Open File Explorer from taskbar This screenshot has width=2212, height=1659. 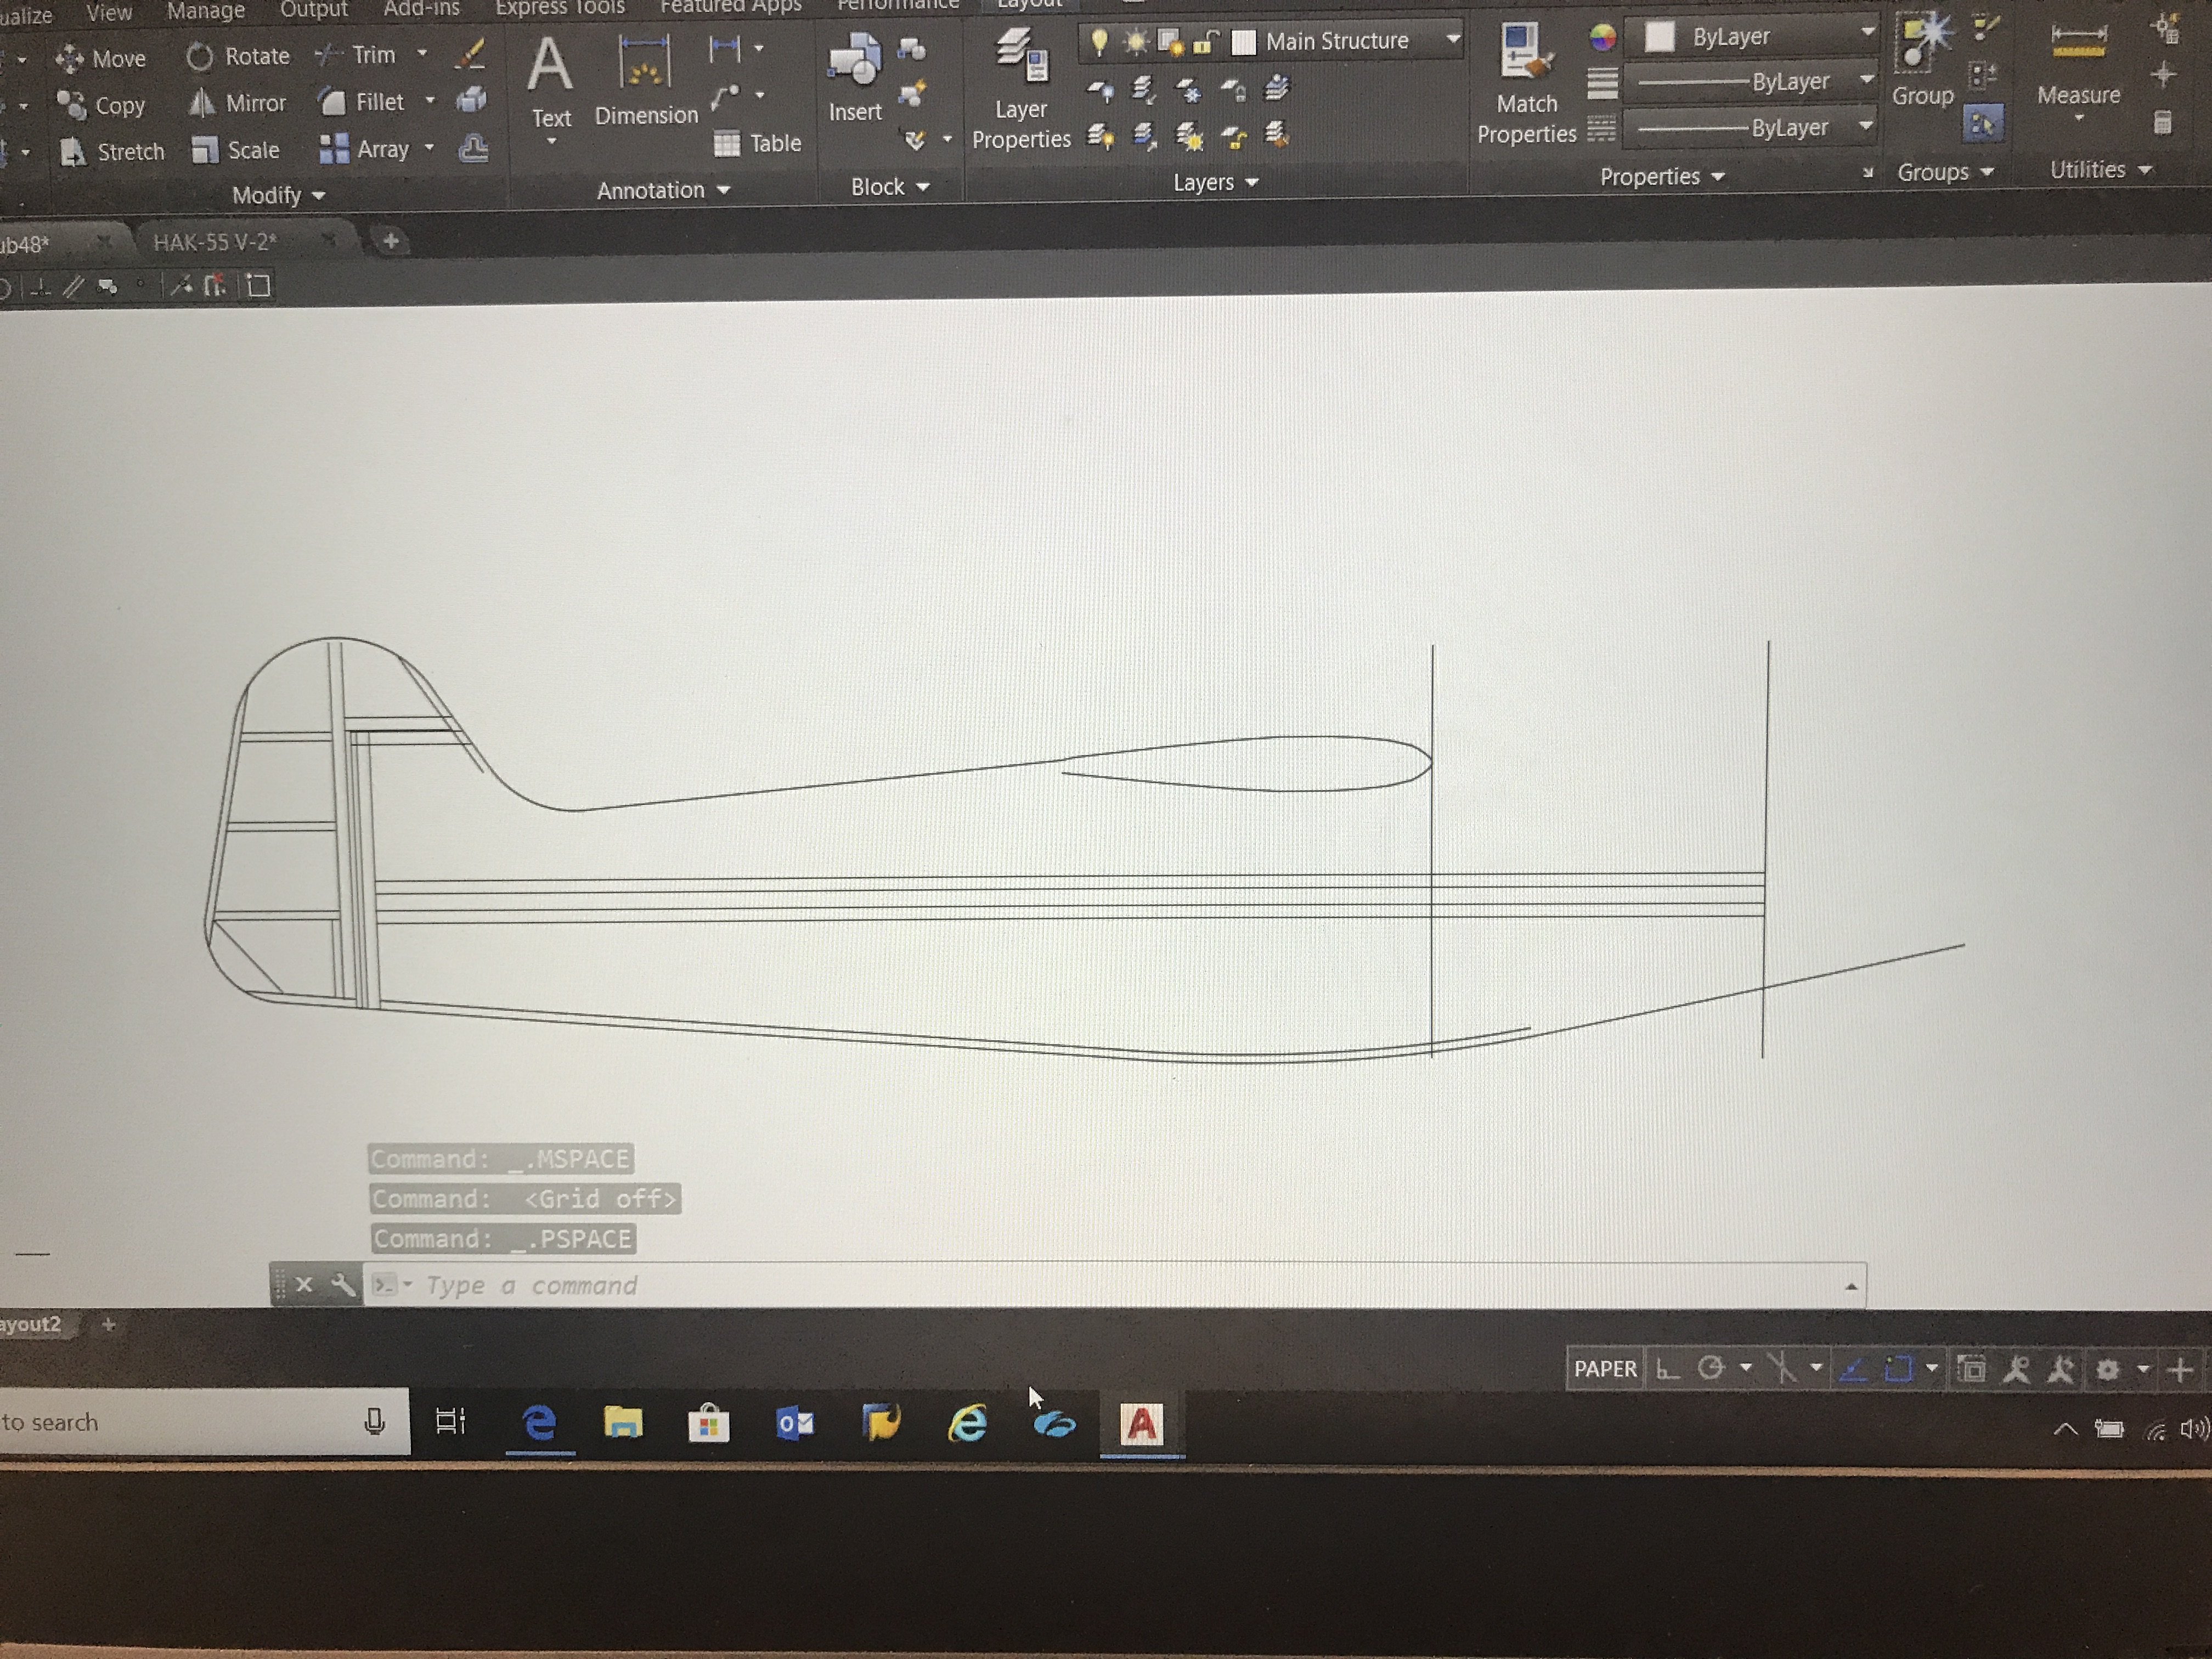coord(622,1422)
